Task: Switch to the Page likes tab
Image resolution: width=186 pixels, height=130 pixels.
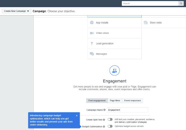Action: point(115,100)
